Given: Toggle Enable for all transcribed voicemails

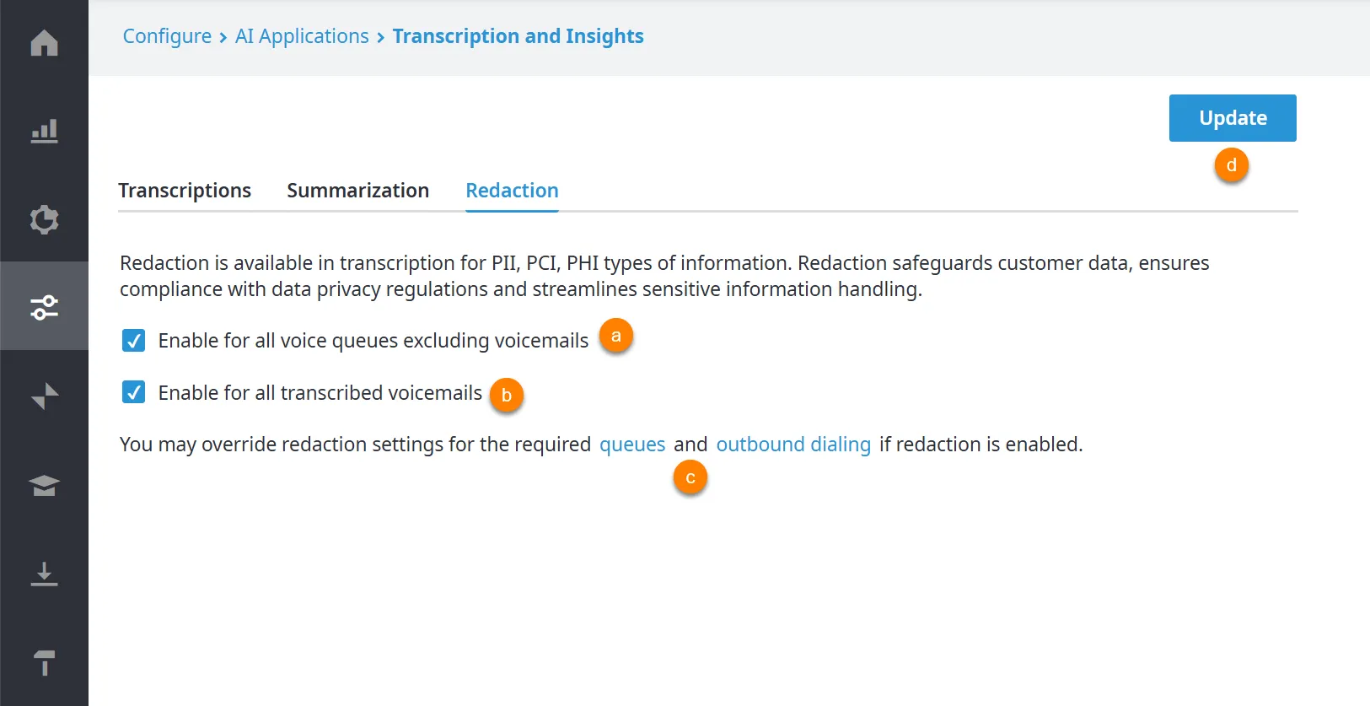Looking at the screenshot, I should pos(133,392).
